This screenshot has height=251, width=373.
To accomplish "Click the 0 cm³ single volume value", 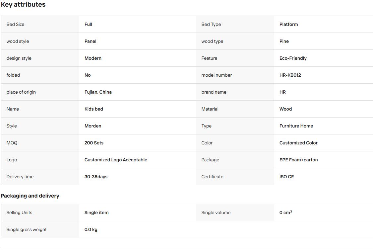I will pyautogui.click(x=285, y=212).
